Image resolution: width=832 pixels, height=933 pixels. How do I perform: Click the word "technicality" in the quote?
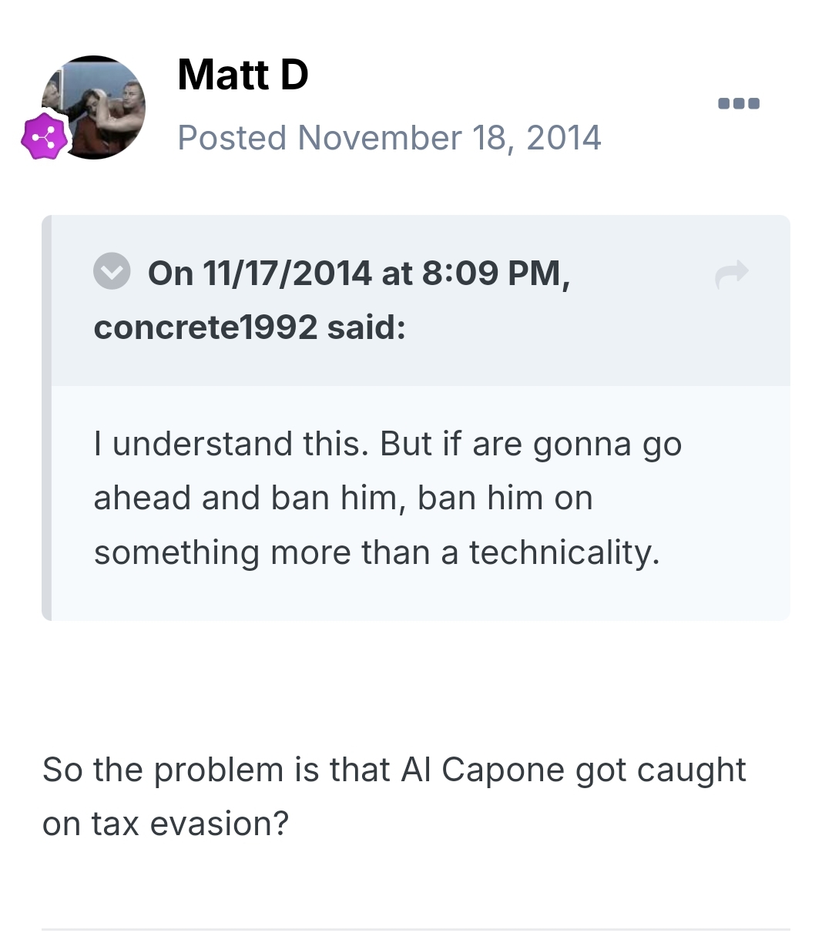click(x=564, y=552)
